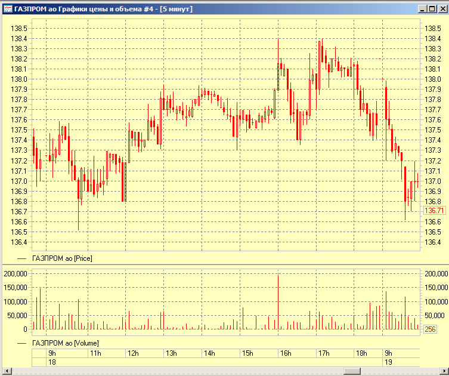Minimize the ГАЗПРОМ chart window
This screenshot has width=449, height=376.
tap(423, 9)
